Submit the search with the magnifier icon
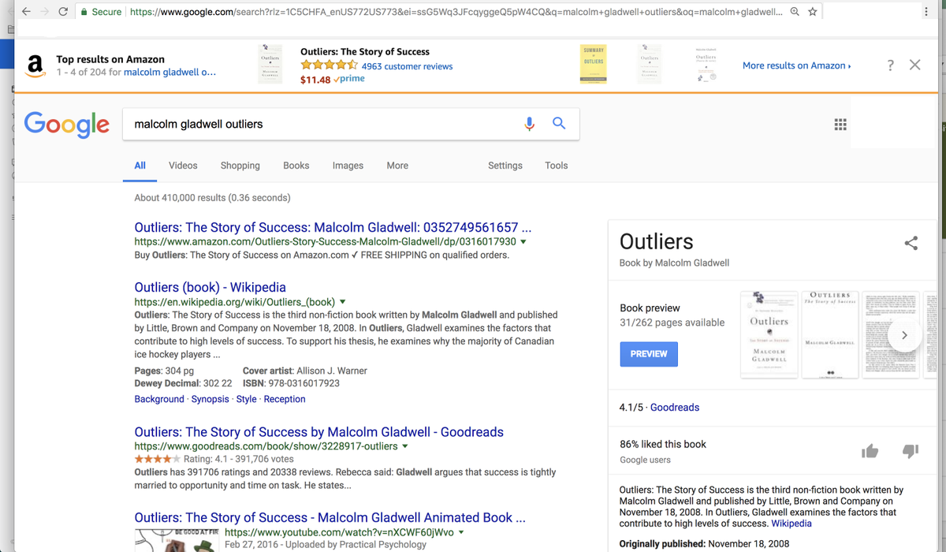 (558, 124)
